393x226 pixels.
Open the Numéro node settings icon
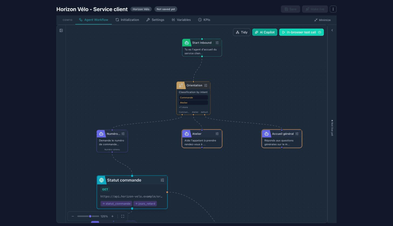coord(123,134)
